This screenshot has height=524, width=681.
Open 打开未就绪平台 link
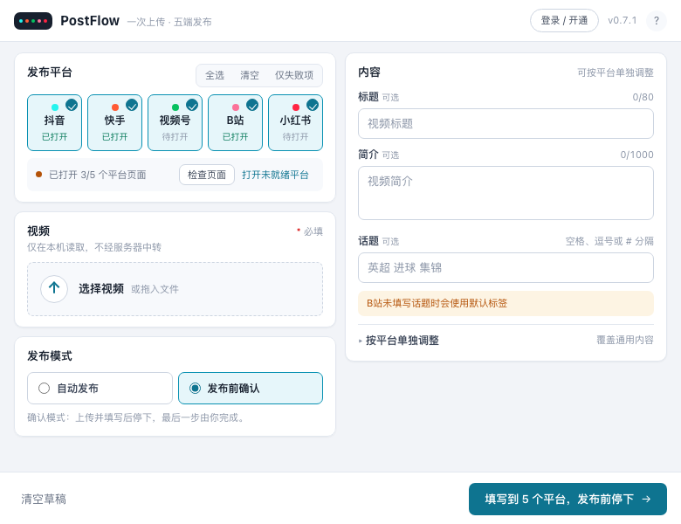point(275,175)
